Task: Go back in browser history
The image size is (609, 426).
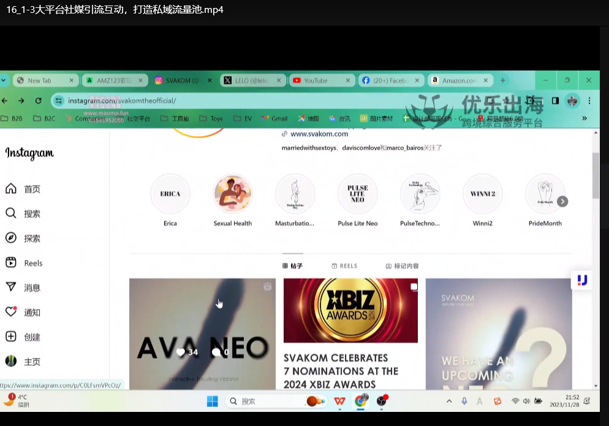Action: pyautogui.click(x=5, y=101)
